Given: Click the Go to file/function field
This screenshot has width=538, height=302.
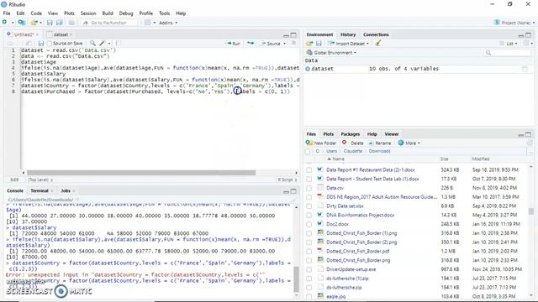Looking at the screenshot, I should click(x=109, y=23).
